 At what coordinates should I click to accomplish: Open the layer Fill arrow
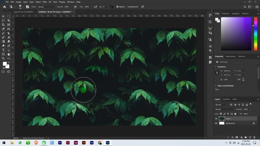[x=250, y=114]
